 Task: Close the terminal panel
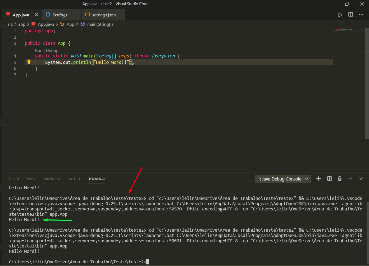click(361, 179)
